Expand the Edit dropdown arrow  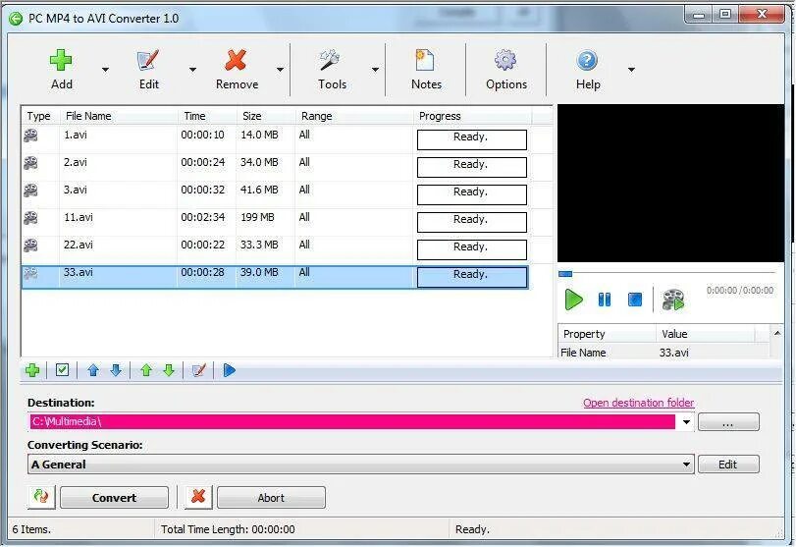[x=192, y=70]
